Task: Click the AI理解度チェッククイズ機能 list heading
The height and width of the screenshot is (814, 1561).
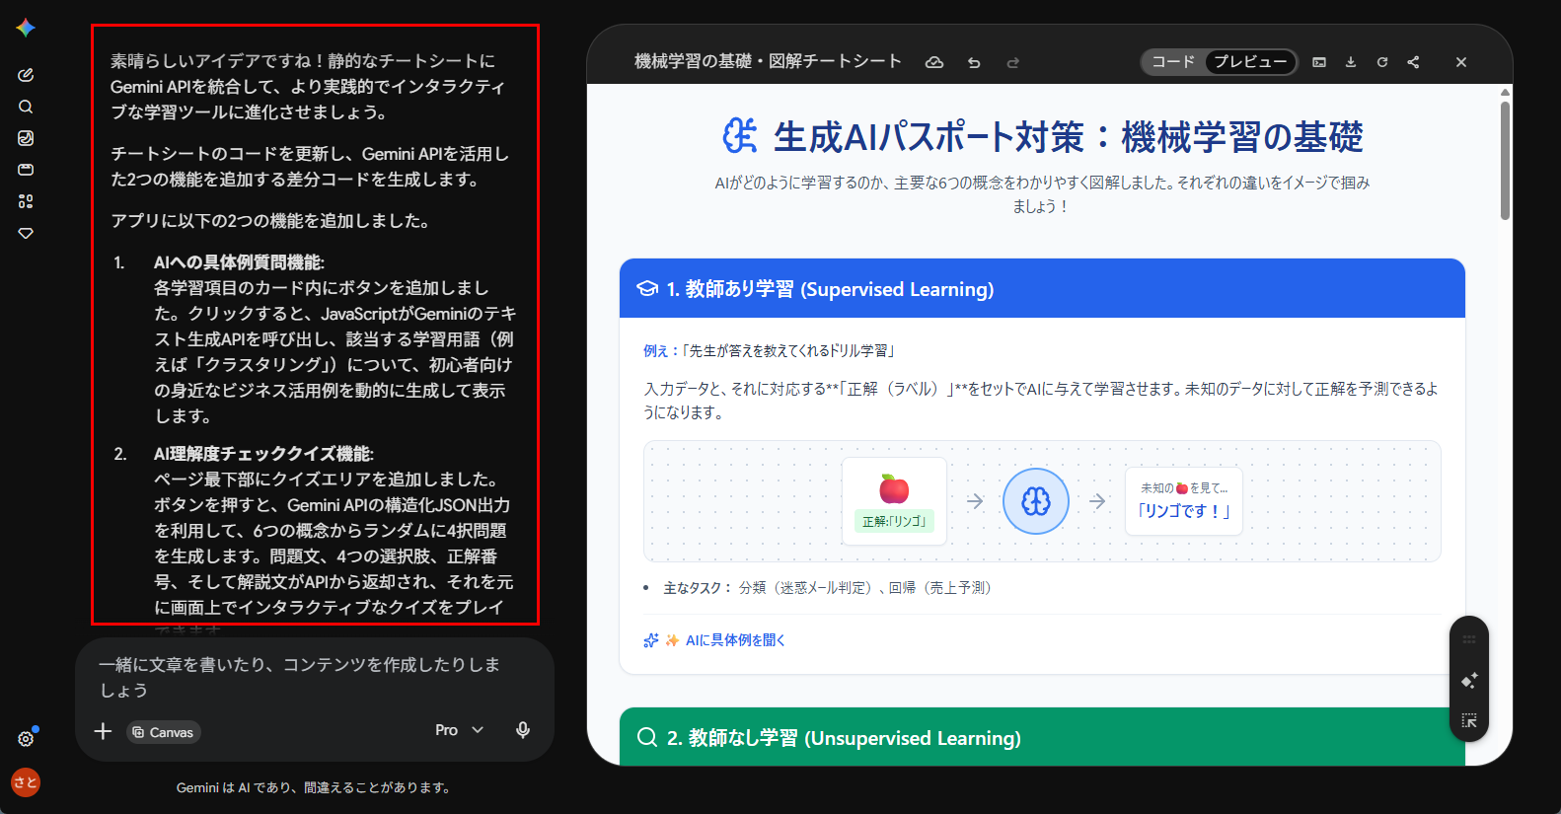Action: coord(263,454)
